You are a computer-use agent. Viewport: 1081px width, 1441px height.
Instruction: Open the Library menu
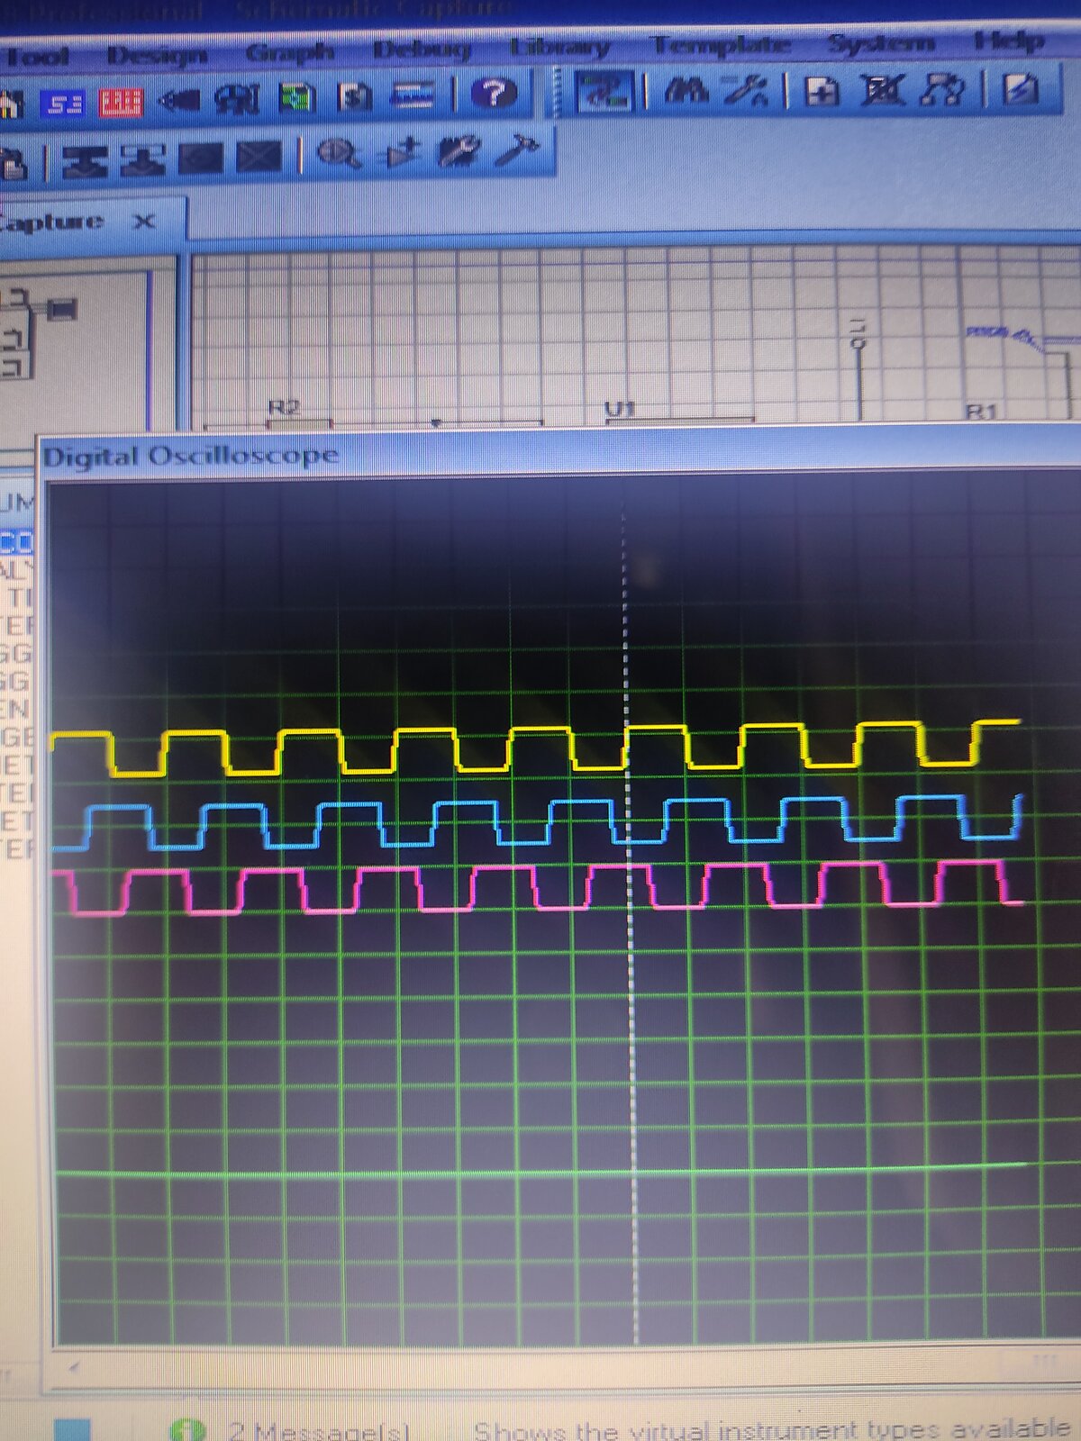[559, 47]
